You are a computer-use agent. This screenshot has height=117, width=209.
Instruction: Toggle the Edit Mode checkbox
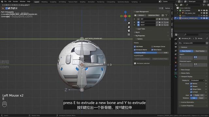click(x=135, y=46)
